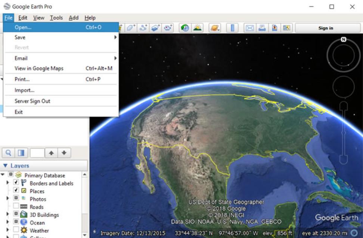Expand the Photos tree node

coord(7,198)
